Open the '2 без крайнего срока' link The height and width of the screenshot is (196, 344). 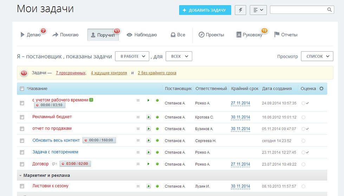(x=157, y=73)
